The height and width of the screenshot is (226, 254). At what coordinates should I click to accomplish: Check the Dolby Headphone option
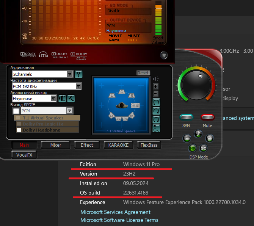(x=19, y=130)
